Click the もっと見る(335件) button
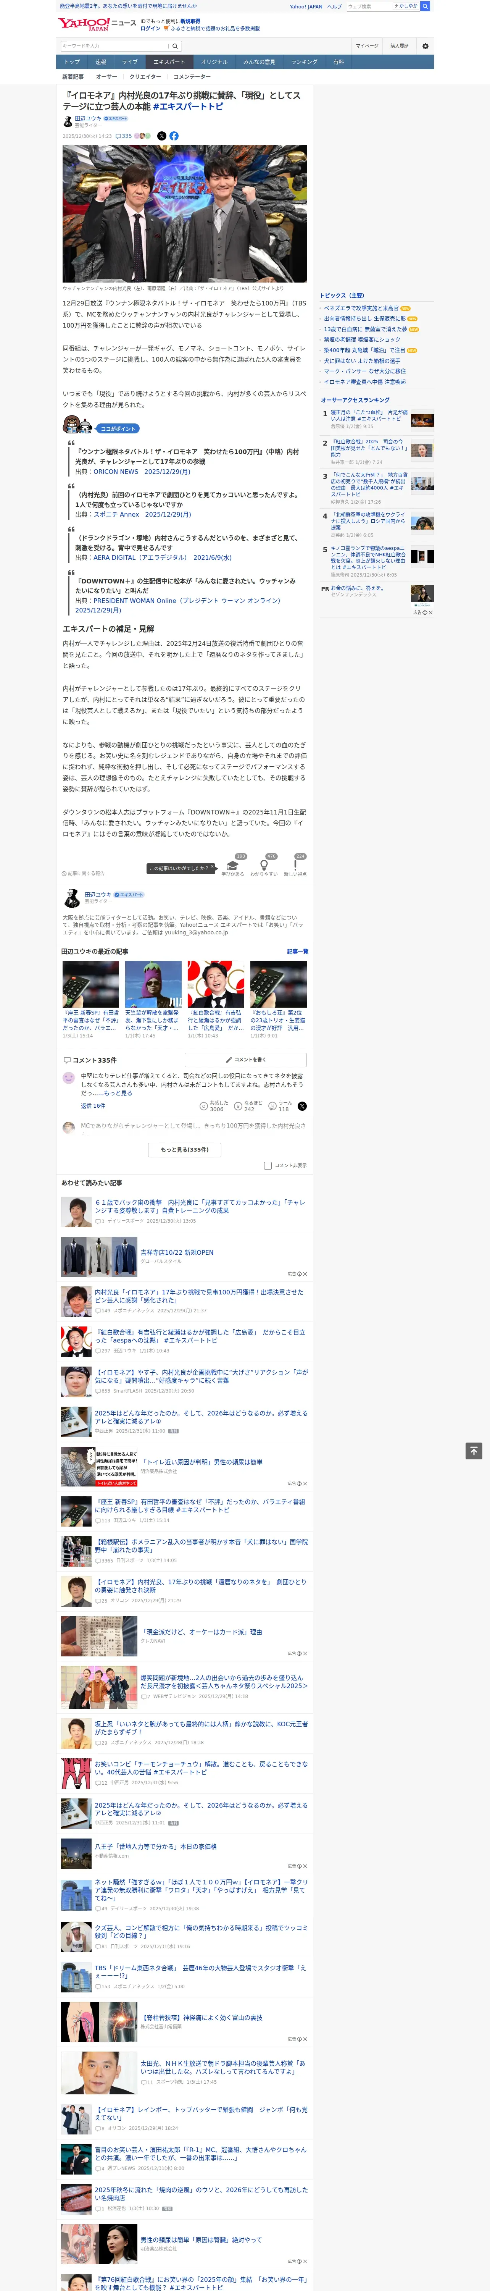 185,1150
